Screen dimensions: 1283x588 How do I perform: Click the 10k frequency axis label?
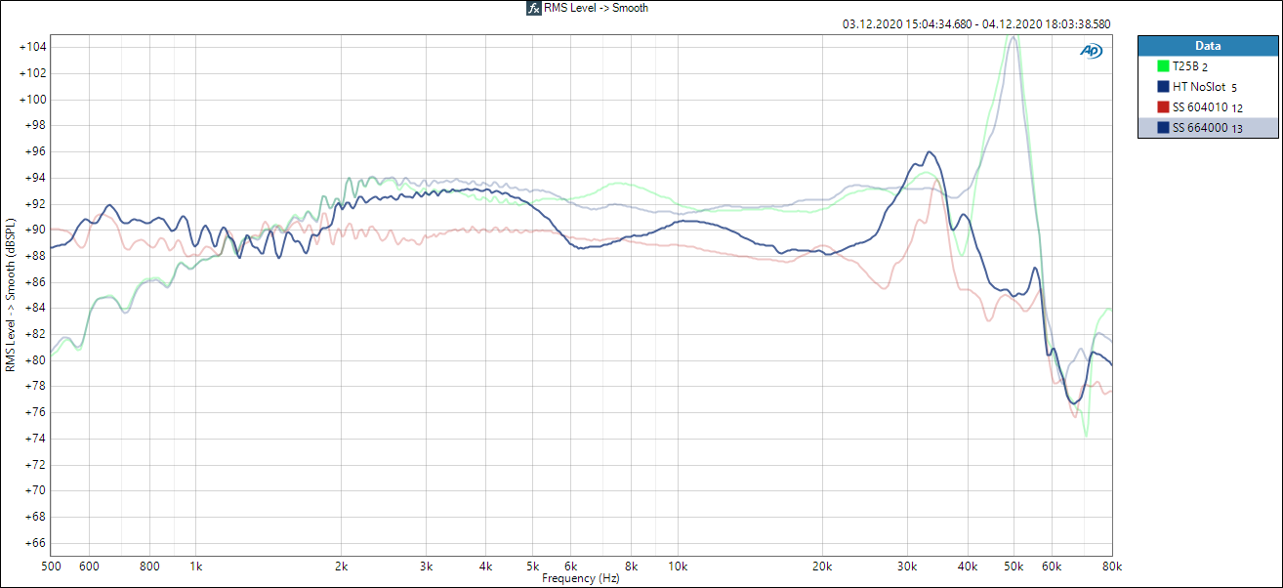[x=678, y=567]
